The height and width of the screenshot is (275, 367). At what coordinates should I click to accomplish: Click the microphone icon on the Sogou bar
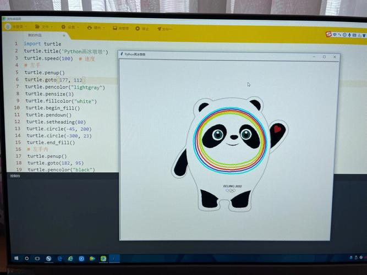tap(349, 35)
